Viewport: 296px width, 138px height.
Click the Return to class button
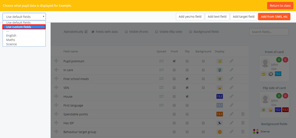pyautogui.click(x=280, y=6)
